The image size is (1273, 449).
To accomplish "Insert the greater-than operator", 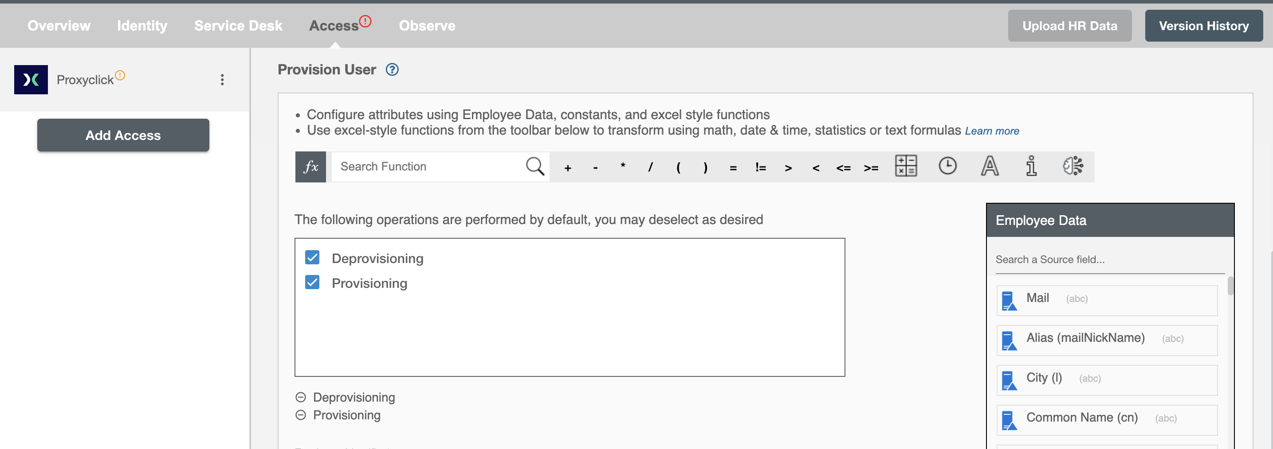I will coord(788,168).
